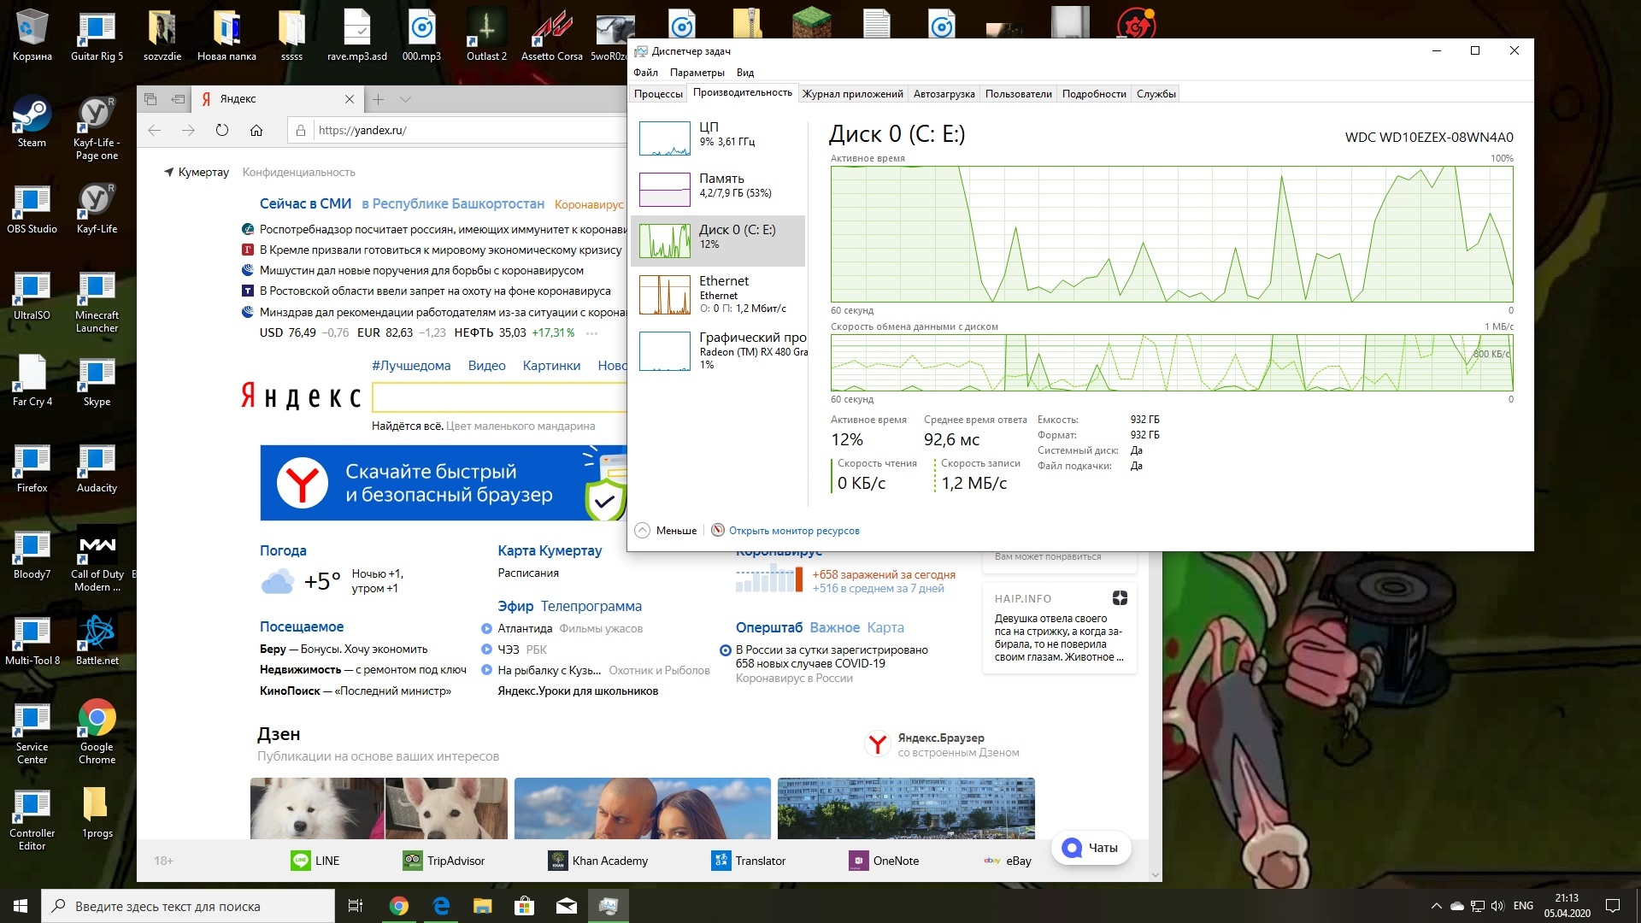Click the Телепрограмма link
Image resolution: width=1641 pixels, height=923 pixels.
pos(591,606)
